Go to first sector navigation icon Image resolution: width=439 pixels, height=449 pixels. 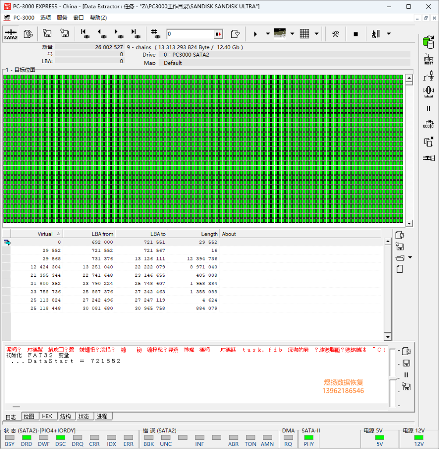85,34
